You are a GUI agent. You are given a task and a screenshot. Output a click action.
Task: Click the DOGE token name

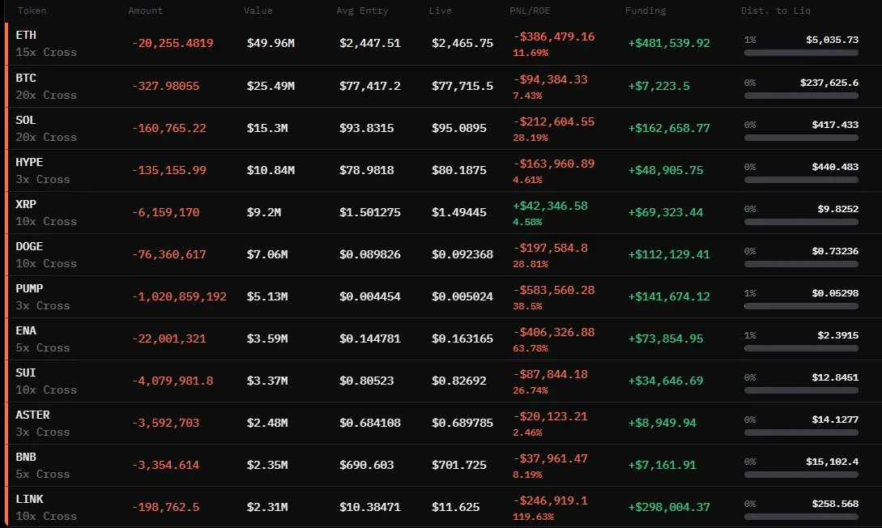[29, 247]
